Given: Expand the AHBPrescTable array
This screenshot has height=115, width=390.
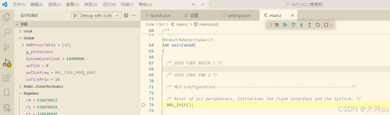Looking at the screenshot, I should pyautogui.click(x=23, y=45).
